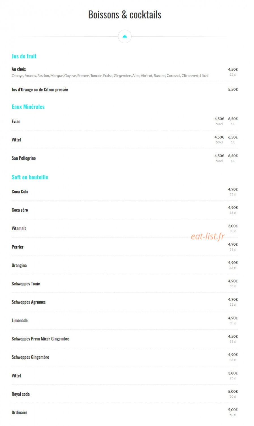Pick the Coca zéro entry
This screenshot has height=426, width=254.
20,210
